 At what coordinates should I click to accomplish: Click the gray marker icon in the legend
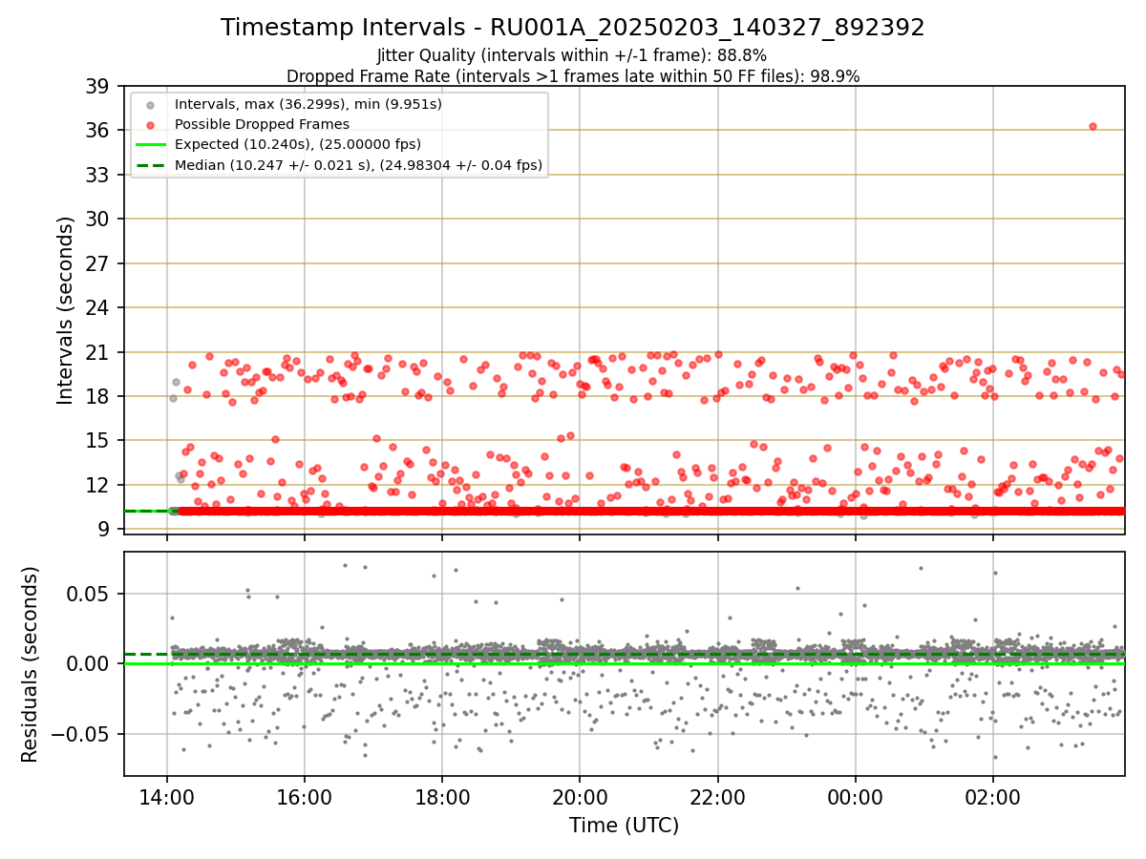[x=152, y=104]
